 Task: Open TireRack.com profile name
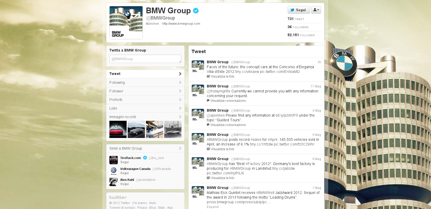point(131,158)
